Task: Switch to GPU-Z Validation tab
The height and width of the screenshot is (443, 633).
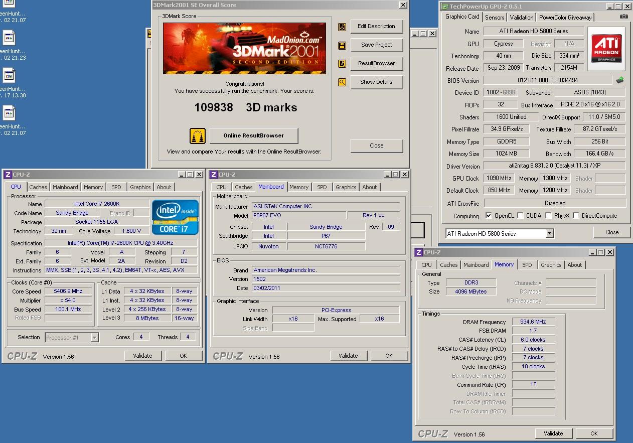Action: [x=522, y=17]
